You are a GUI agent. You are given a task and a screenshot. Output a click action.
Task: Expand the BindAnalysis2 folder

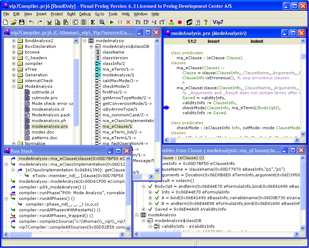click(x=14, y=41)
